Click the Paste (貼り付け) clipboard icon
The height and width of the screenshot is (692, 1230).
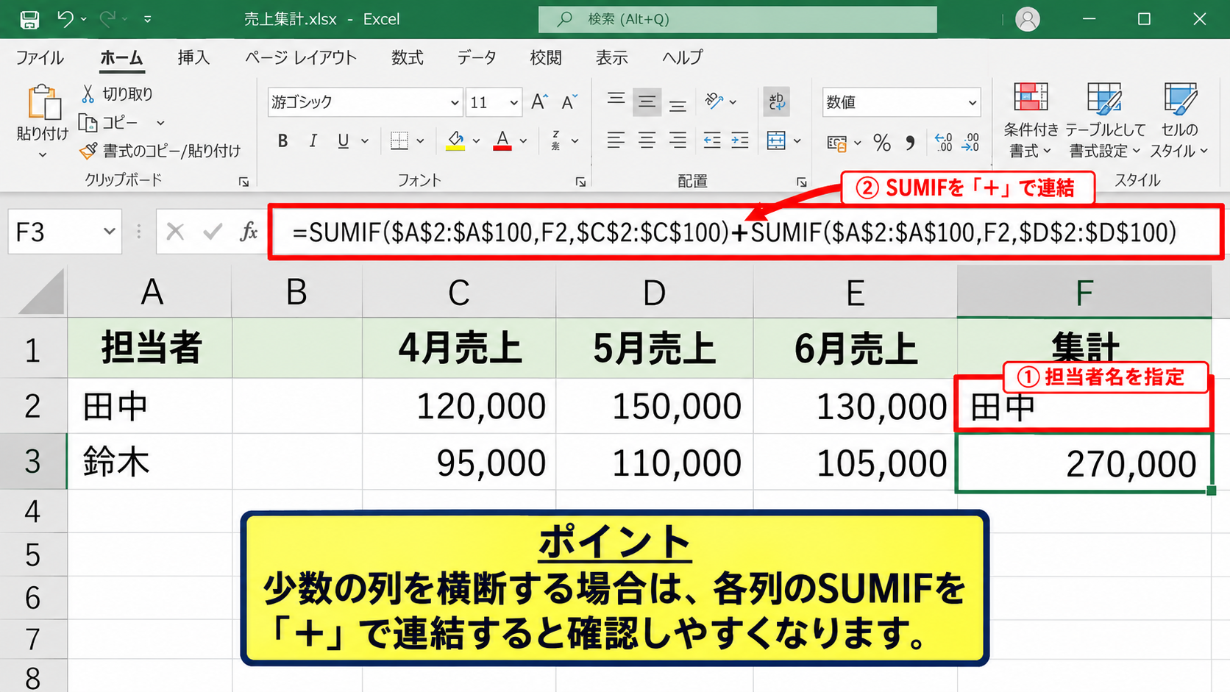pos(43,101)
